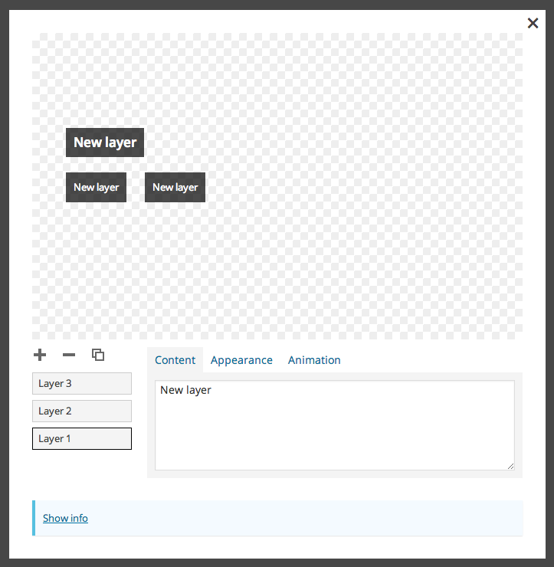This screenshot has height=567, width=554.
Task: Add a new layer with plus icon
Action: (40, 355)
